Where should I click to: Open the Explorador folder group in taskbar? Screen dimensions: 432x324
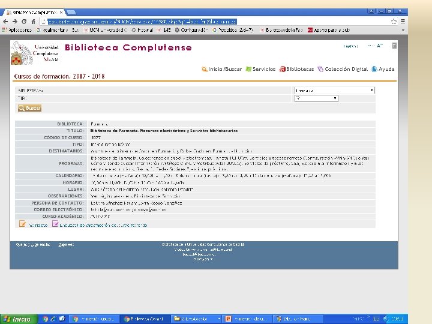click(197, 319)
